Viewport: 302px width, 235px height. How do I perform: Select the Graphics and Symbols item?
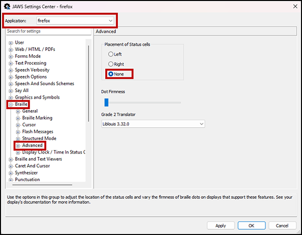[37, 97]
